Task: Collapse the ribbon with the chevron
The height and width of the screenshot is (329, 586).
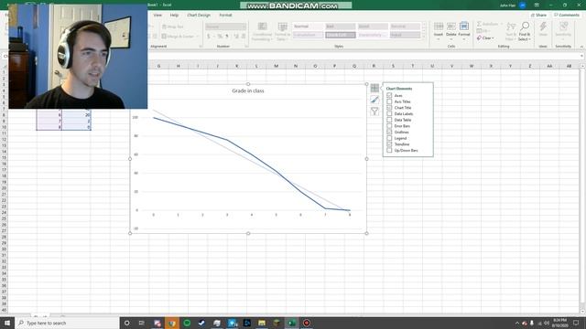Action: pos(581,47)
